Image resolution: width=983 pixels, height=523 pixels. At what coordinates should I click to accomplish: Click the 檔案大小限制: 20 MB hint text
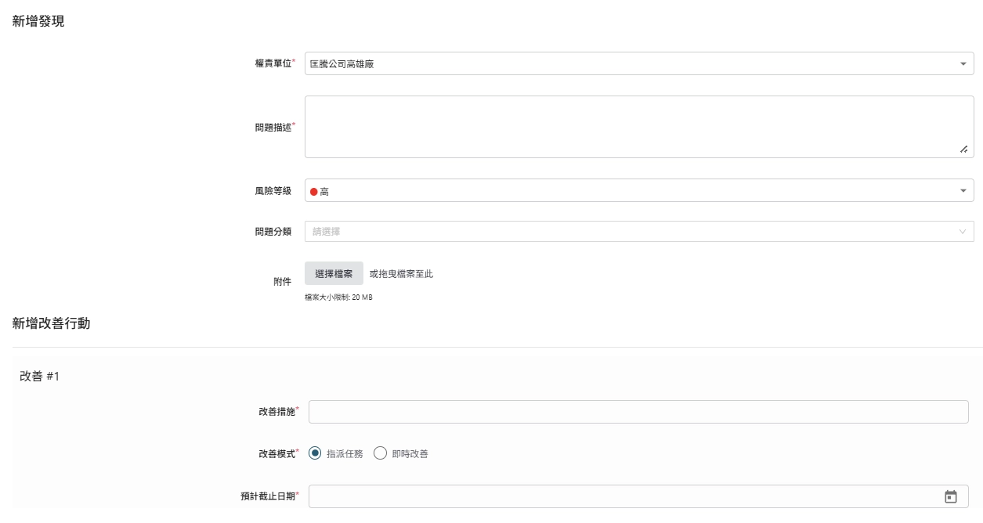pyautogui.click(x=338, y=298)
